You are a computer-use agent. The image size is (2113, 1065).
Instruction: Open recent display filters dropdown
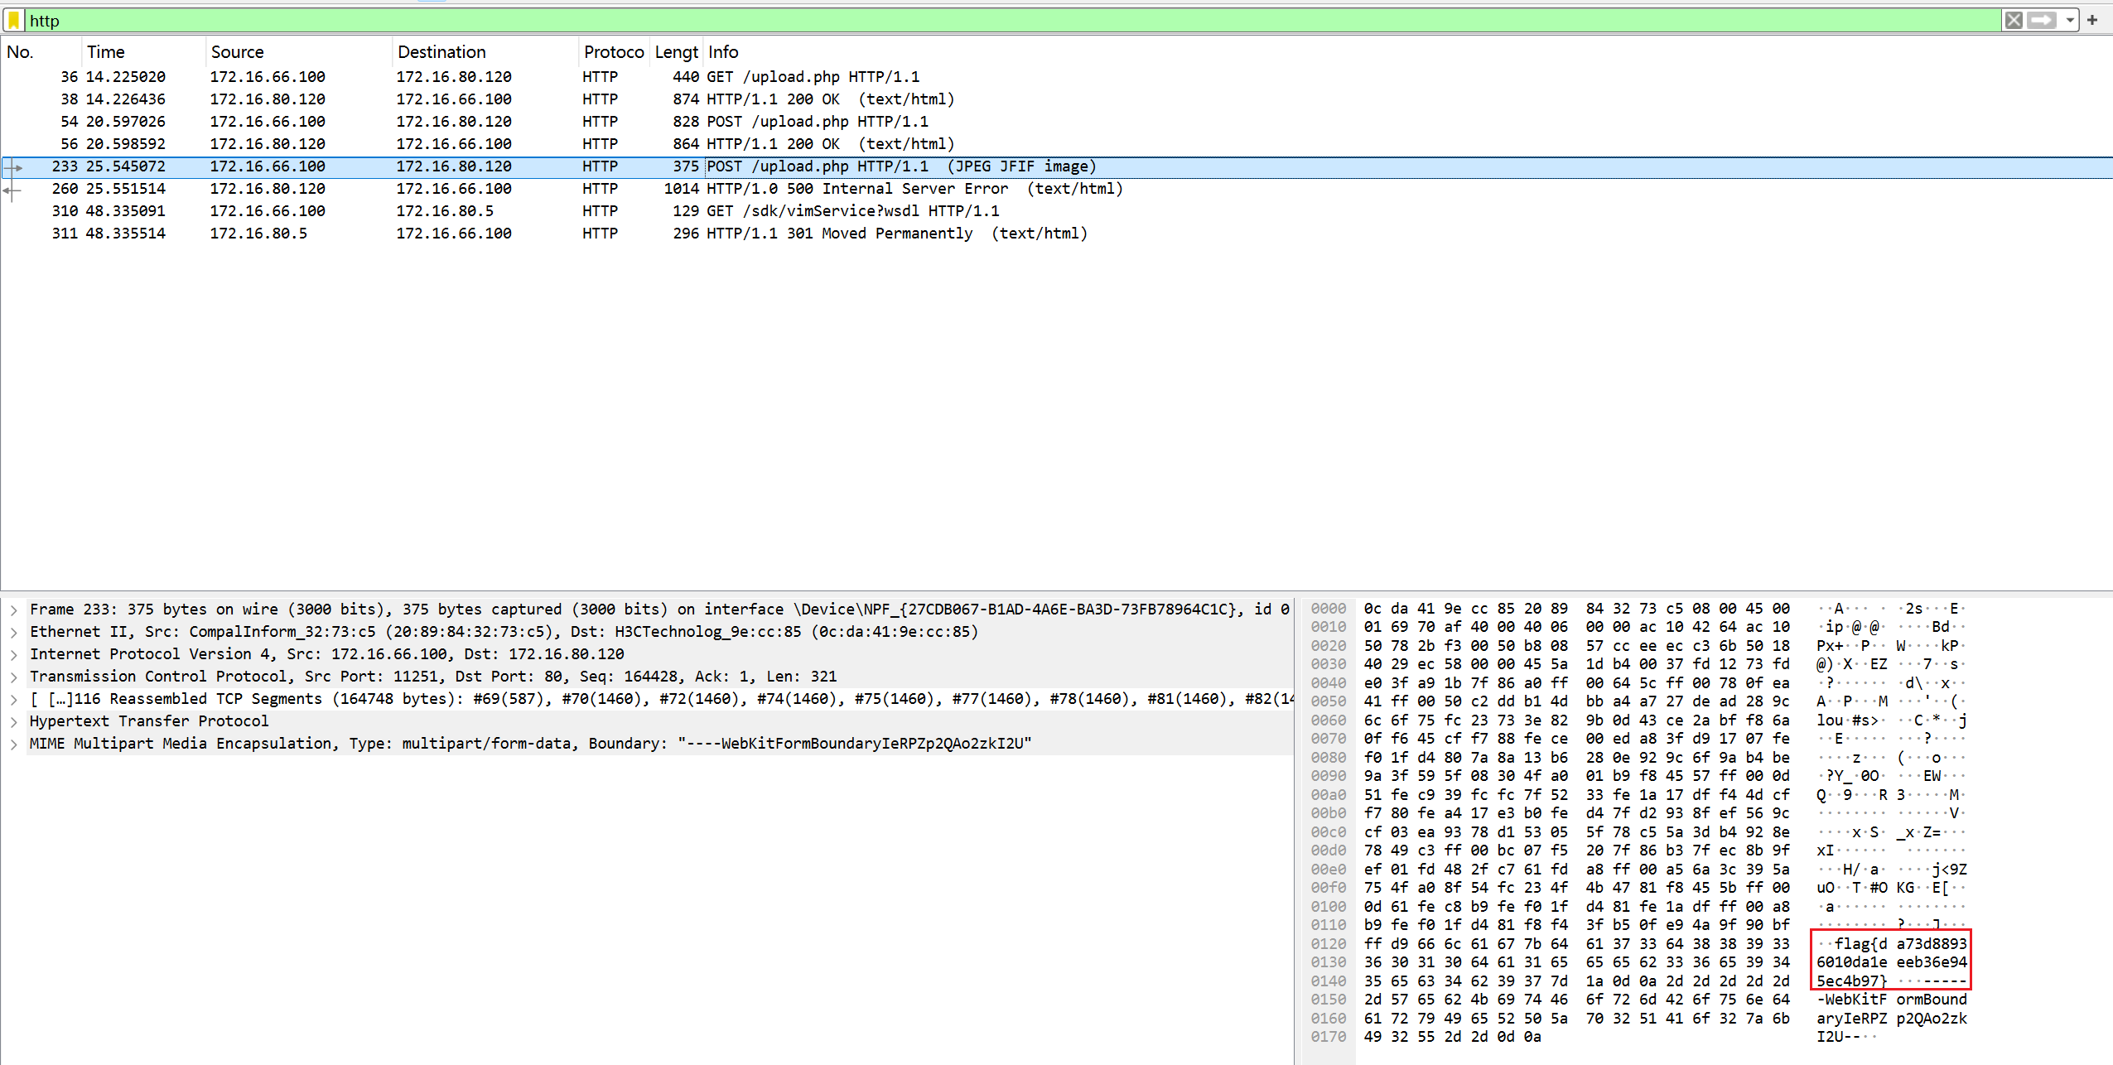coord(2070,20)
